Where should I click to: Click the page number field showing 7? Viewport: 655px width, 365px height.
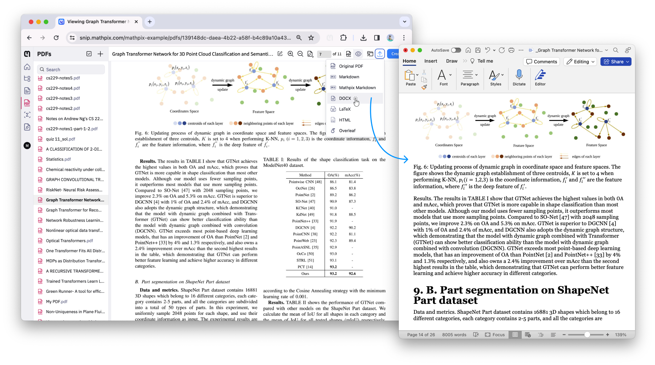(324, 54)
